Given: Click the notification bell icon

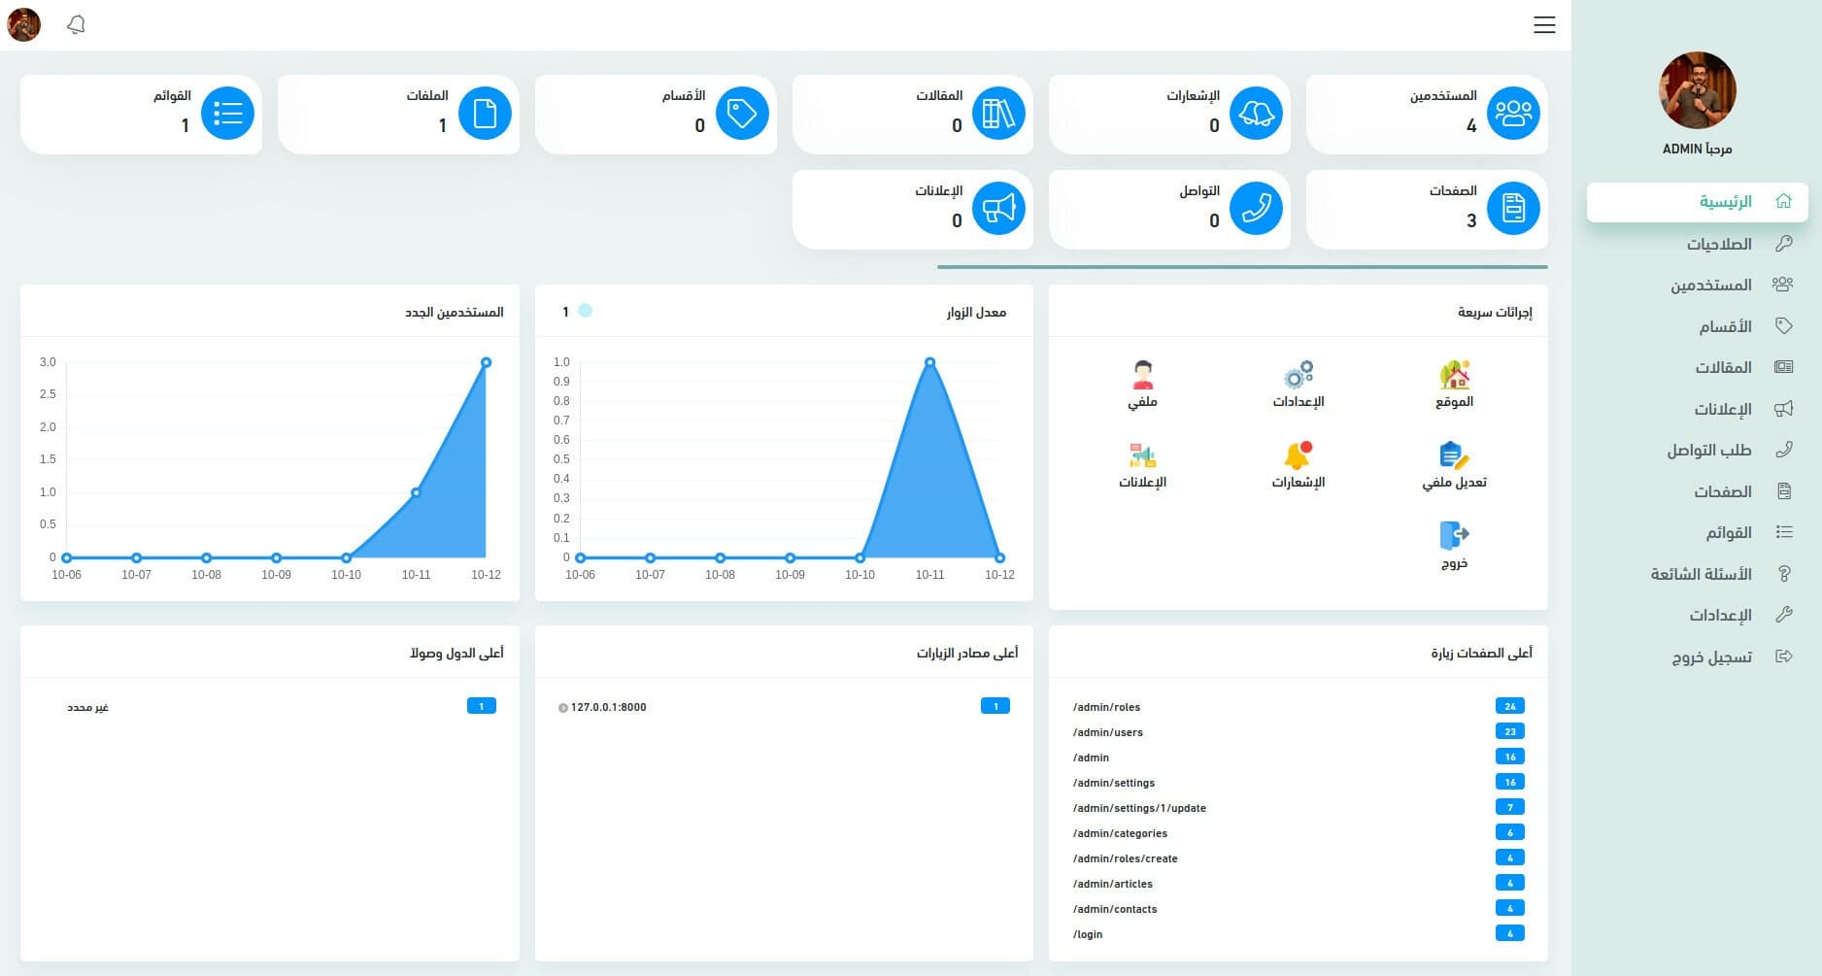Looking at the screenshot, I should (x=76, y=25).
